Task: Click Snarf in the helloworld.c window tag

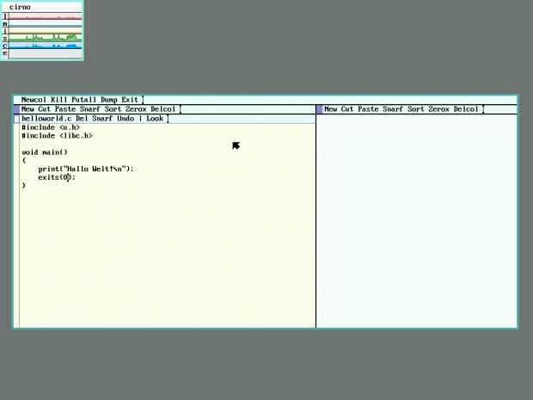Action: click(x=102, y=119)
